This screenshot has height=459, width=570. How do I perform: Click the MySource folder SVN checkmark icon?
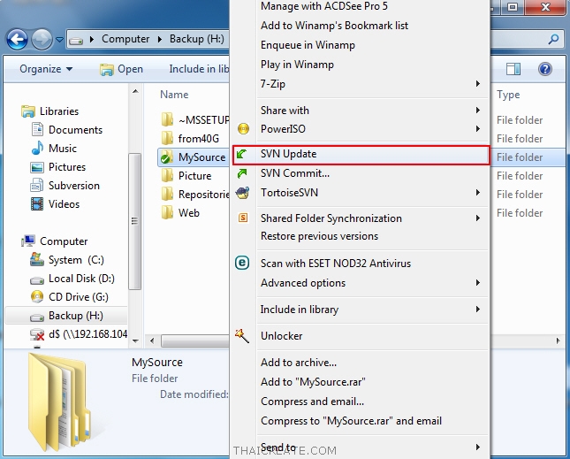coord(167,157)
